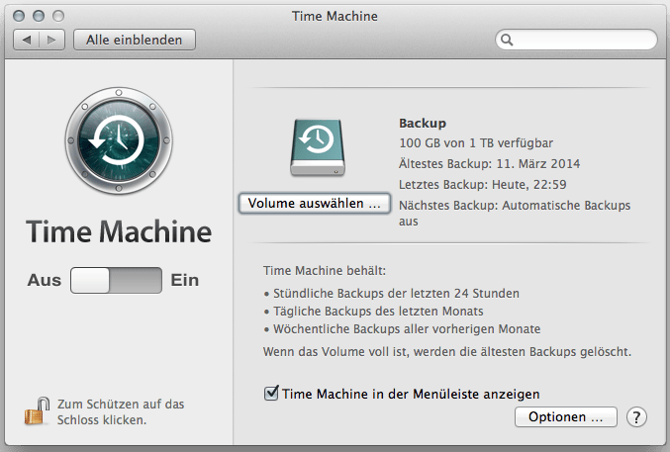Click the 'Ein' label beside the switch
670x452 pixels.
click(185, 280)
